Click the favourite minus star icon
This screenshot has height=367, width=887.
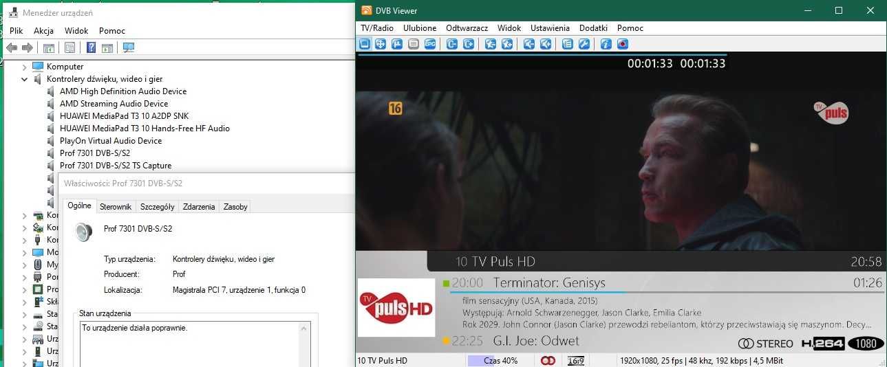(491, 44)
